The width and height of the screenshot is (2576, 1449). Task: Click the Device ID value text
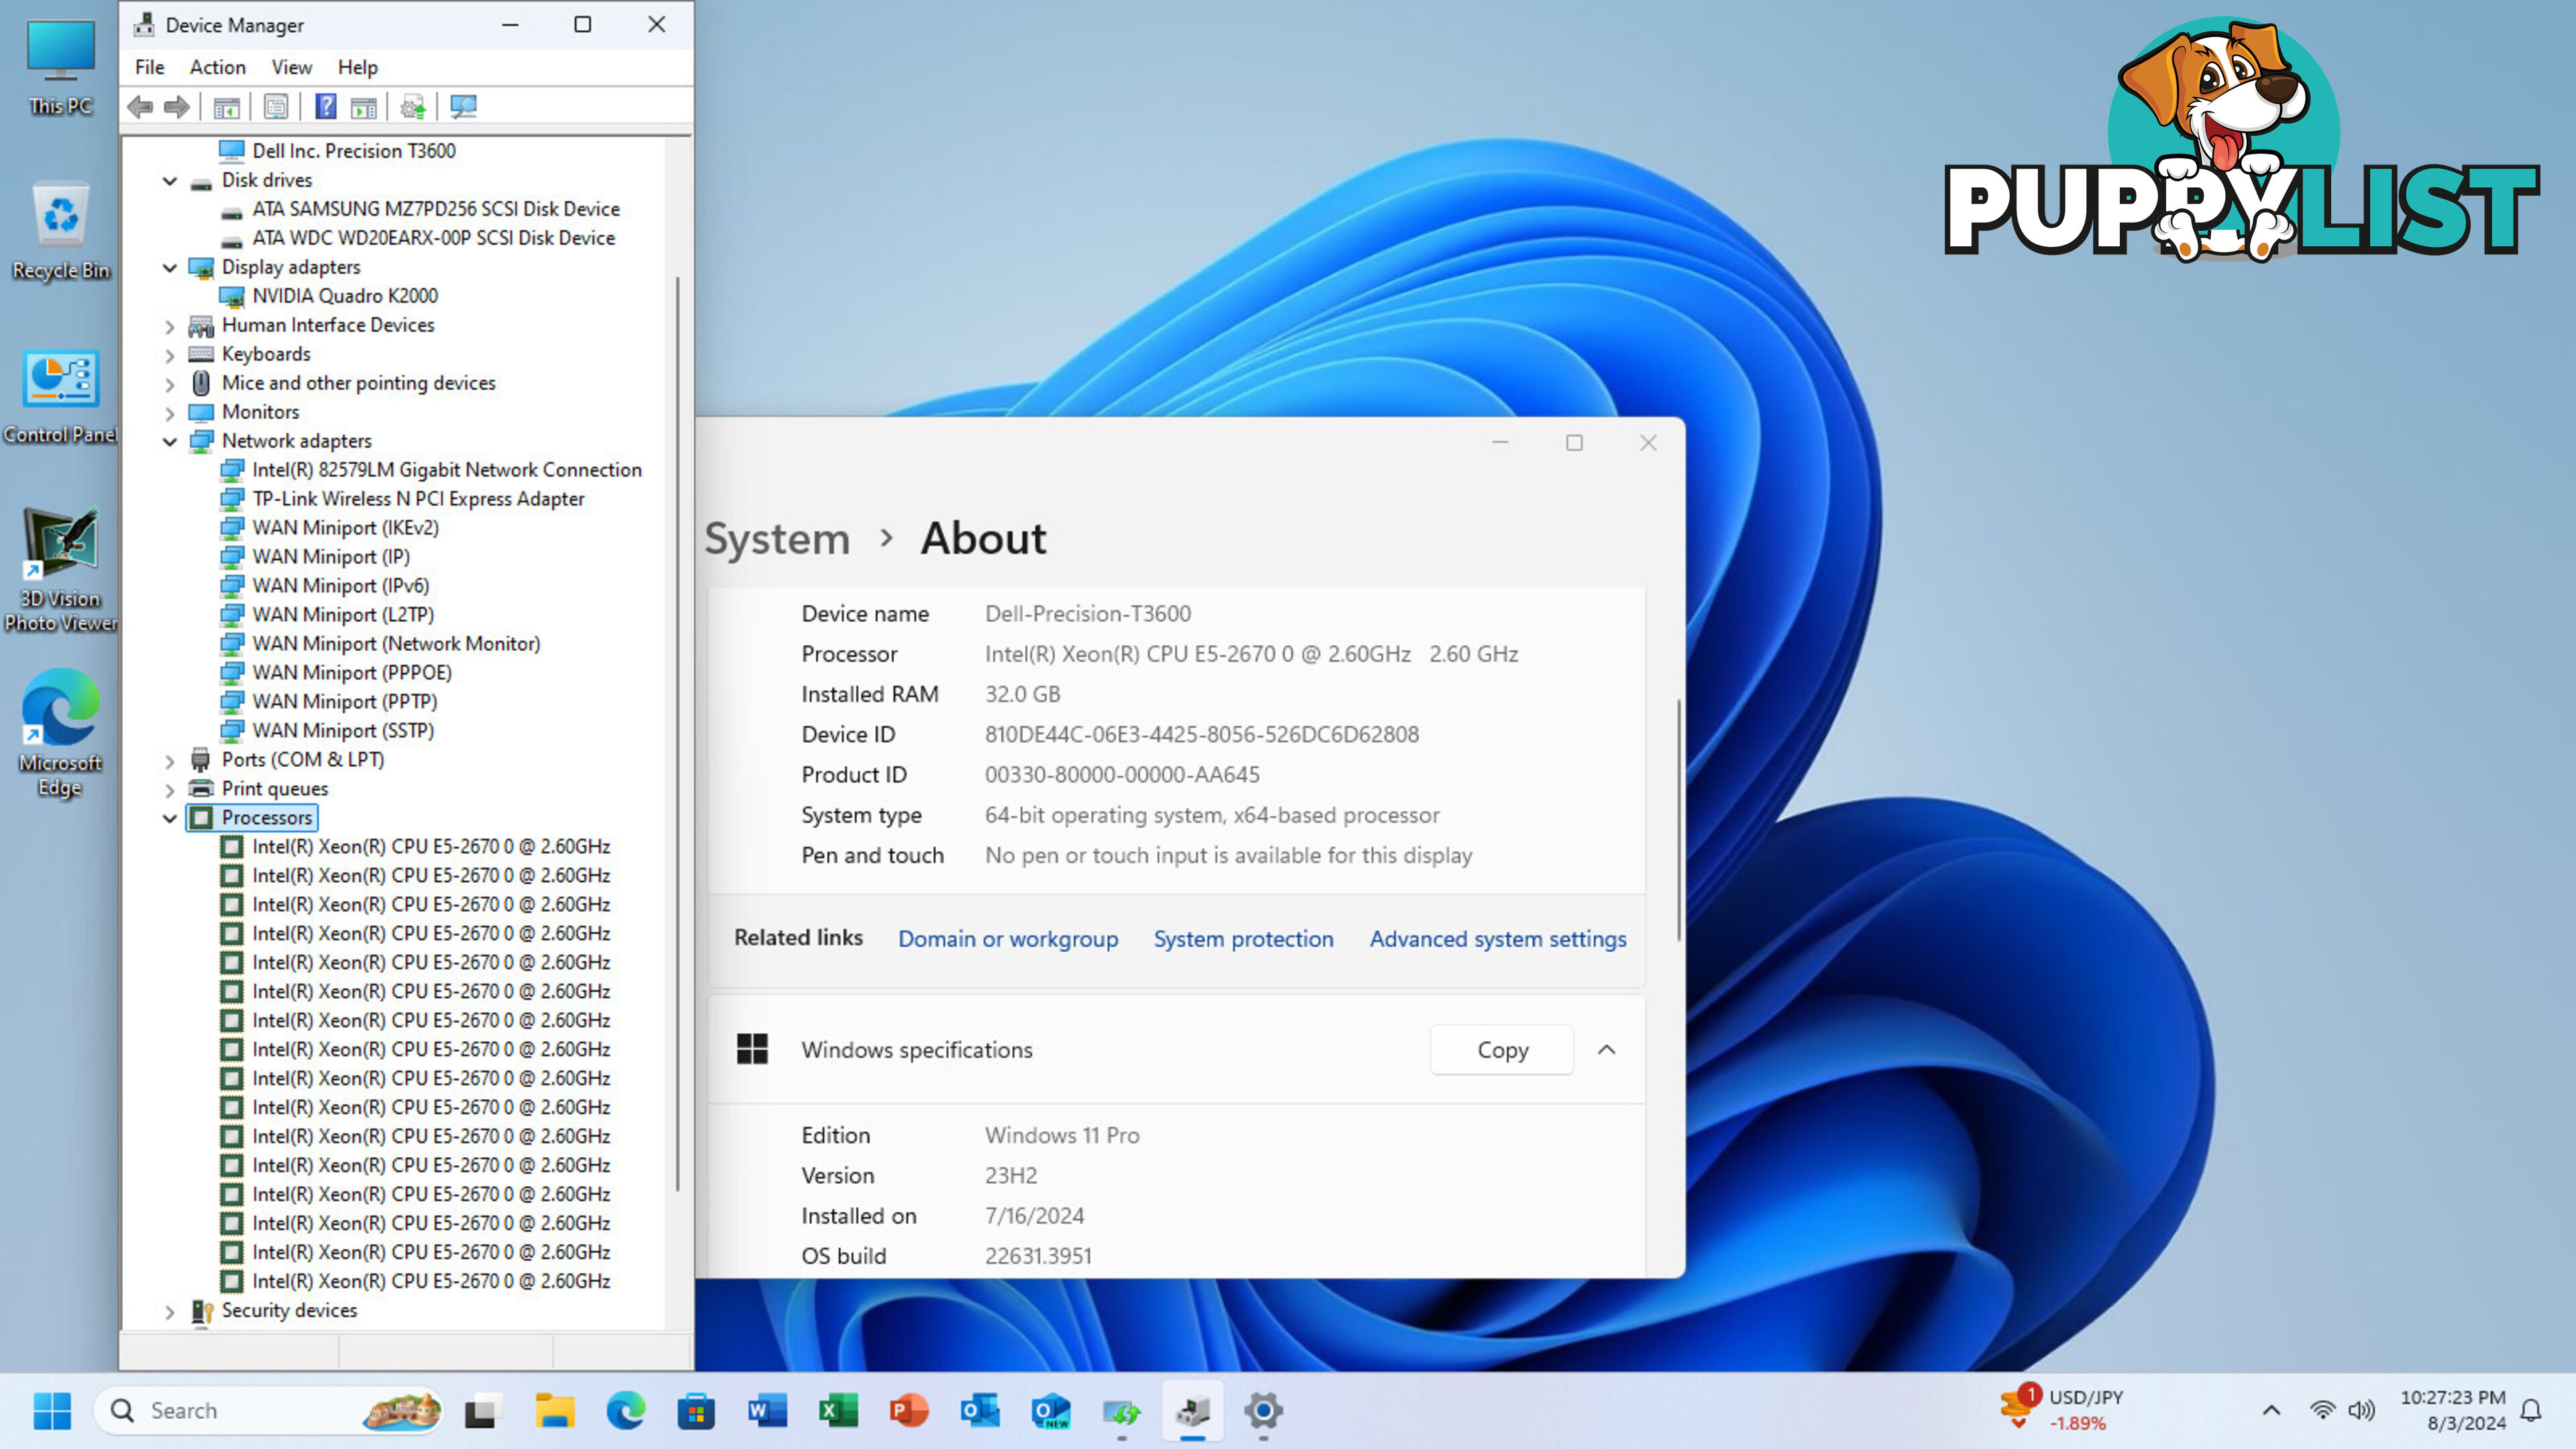click(x=1201, y=734)
